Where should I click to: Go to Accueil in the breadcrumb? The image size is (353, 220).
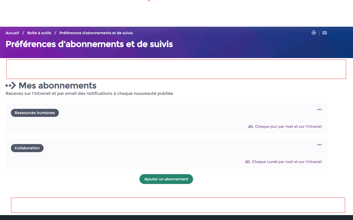click(x=12, y=33)
